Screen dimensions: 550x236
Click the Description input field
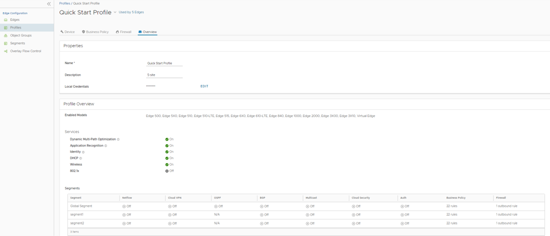coord(164,75)
